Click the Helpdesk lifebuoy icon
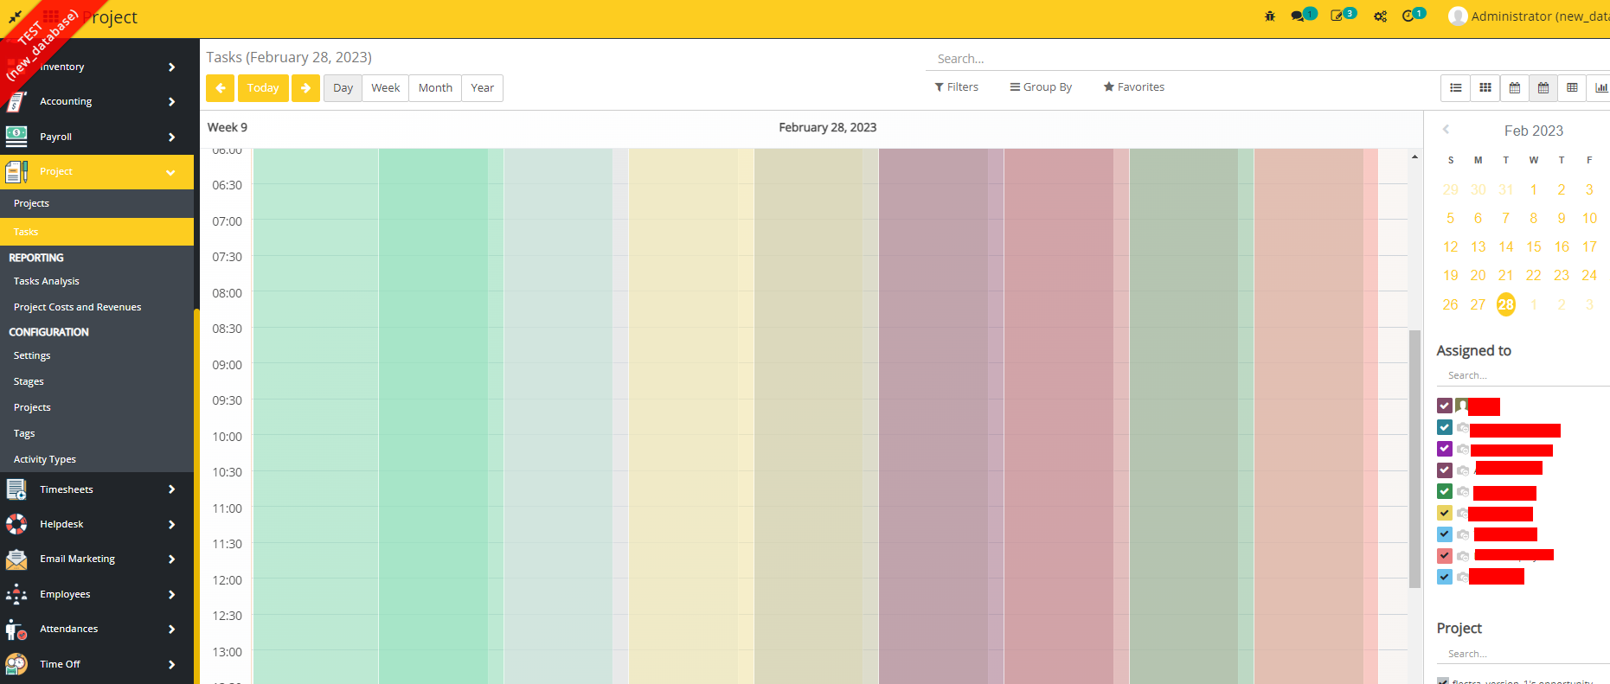1610x684 pixels. pos(16,524)
